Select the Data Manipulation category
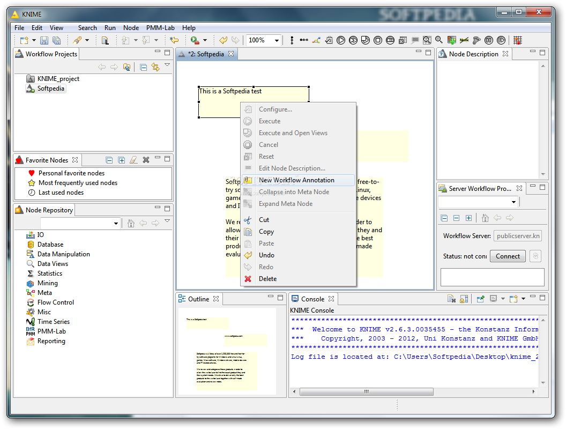The width and height of the screenshot is (566, 429). pos(64,254)
